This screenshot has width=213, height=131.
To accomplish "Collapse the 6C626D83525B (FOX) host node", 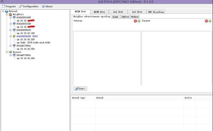I will point(10,36).
